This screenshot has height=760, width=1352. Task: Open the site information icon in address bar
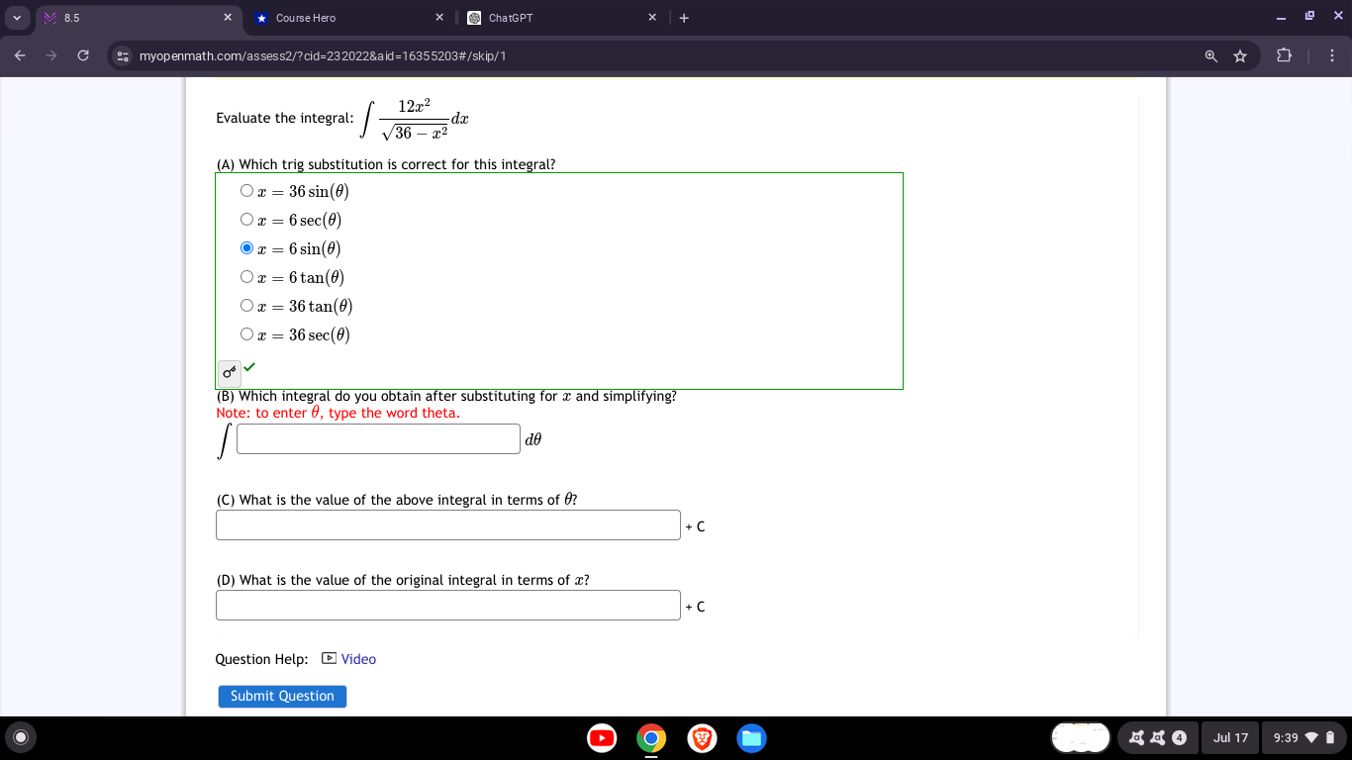(121, 56)
